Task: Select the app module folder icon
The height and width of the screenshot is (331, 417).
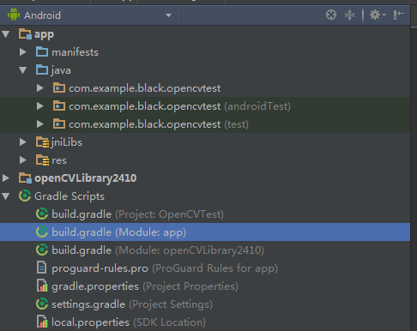Action: pos(25,33)
